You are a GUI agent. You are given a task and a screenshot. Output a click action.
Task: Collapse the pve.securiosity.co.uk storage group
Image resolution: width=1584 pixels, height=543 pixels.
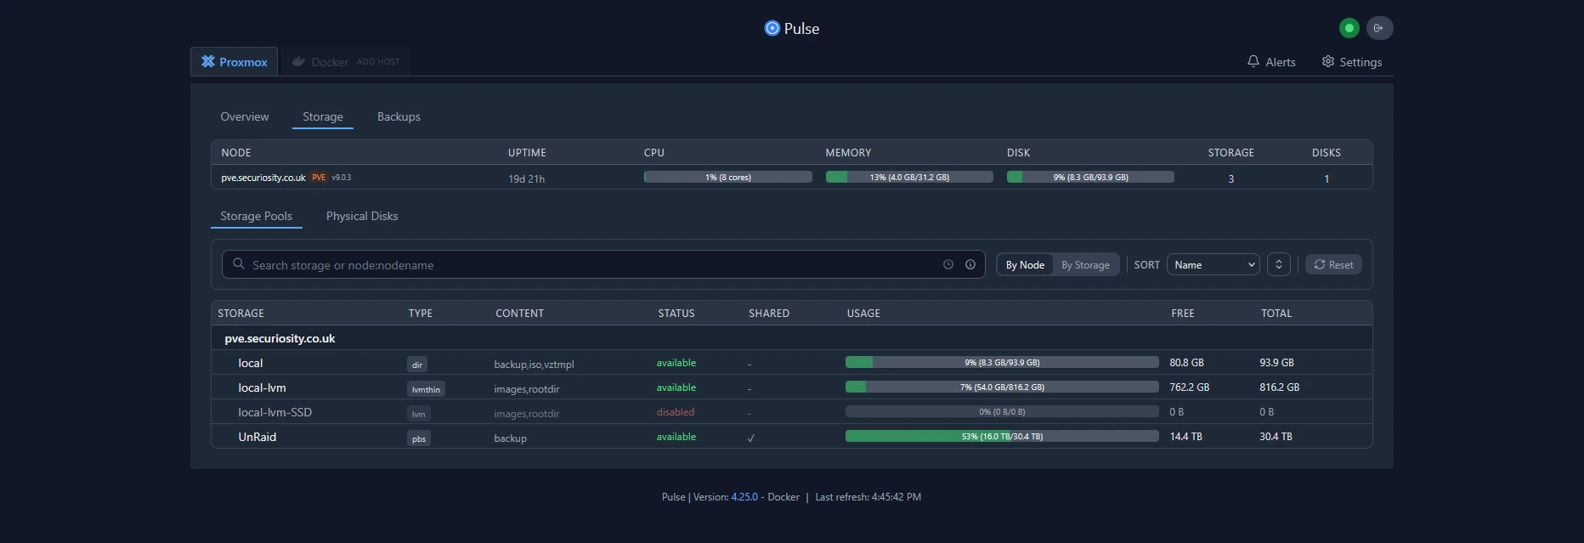280,338
